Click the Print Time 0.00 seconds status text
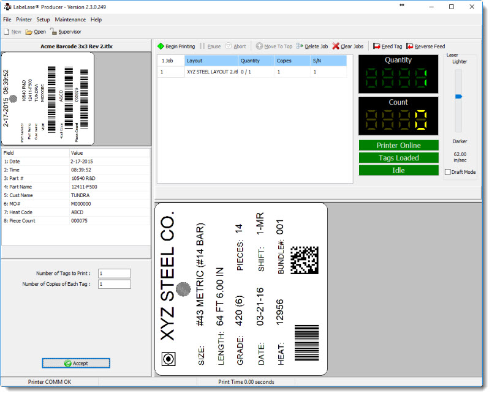The width and height of the screenshot is (492, 396). (x=246, y=382)
